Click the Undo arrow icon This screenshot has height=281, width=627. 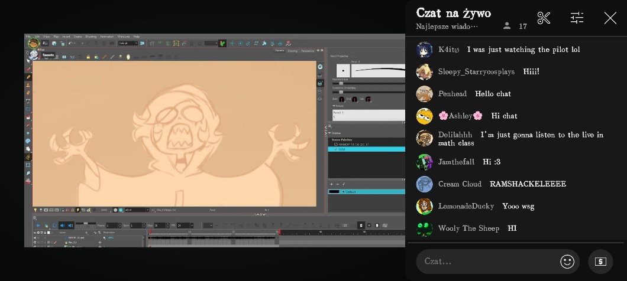click(x=70, y=43)
